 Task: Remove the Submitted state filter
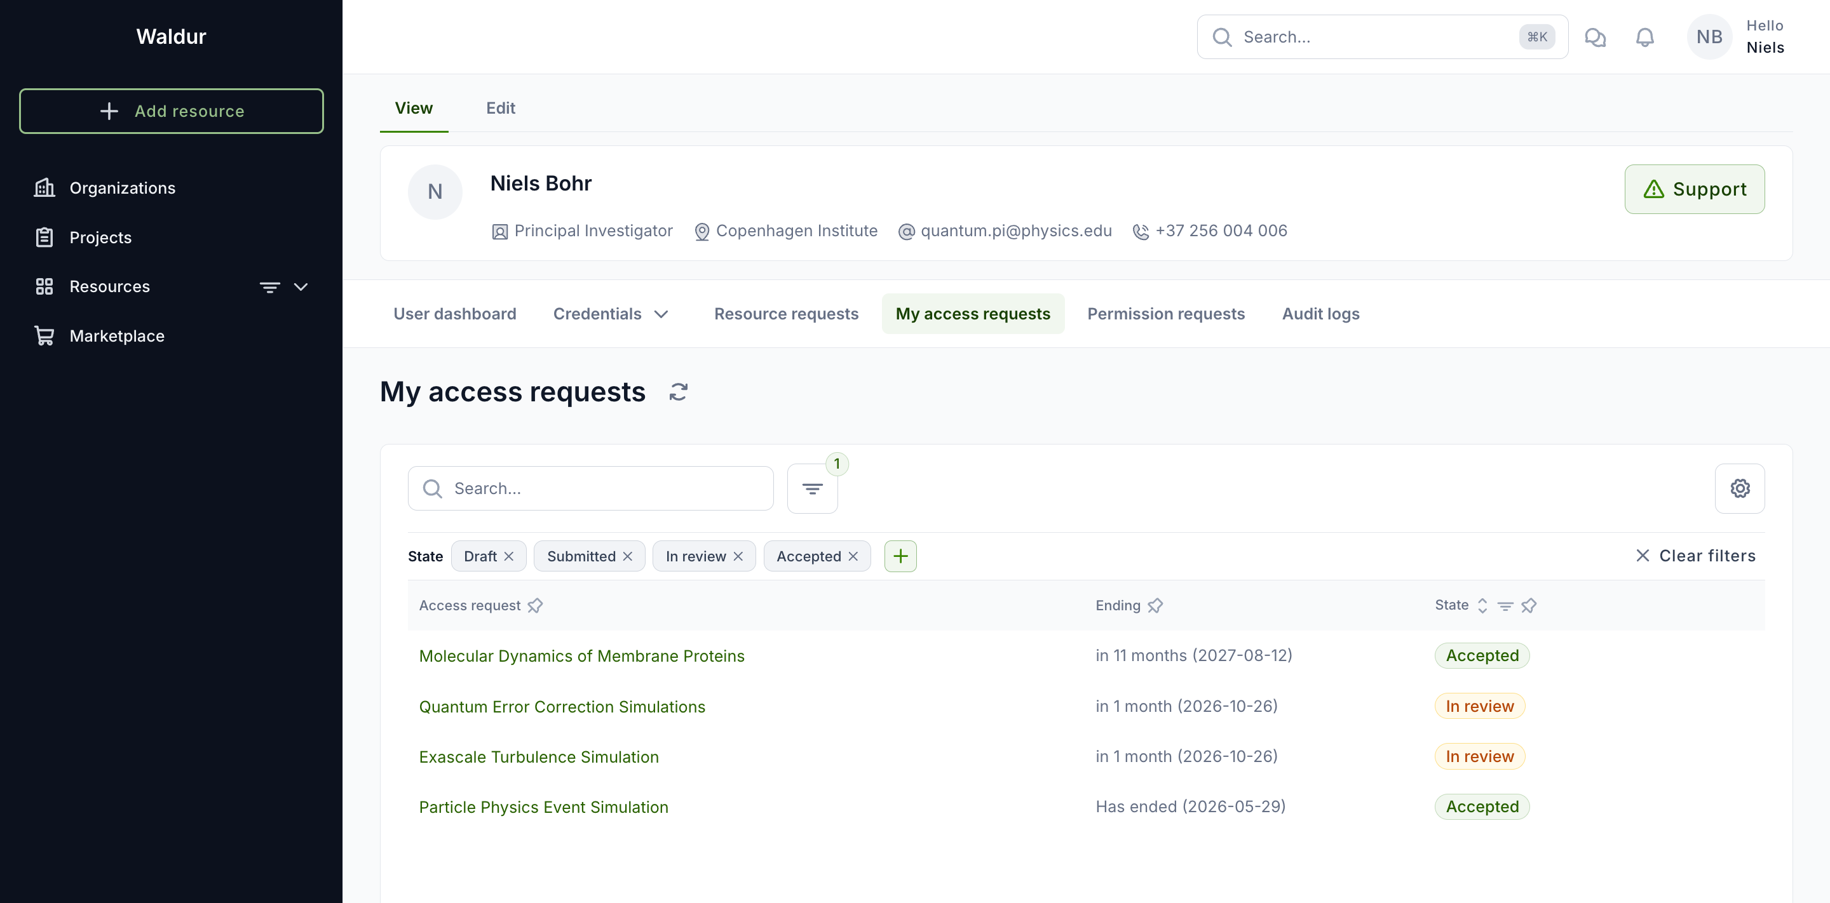(627, 556)
